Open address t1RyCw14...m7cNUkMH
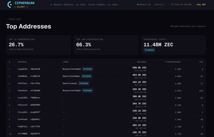214x137 pixels. pyautogui.click(x=29, y=91)
